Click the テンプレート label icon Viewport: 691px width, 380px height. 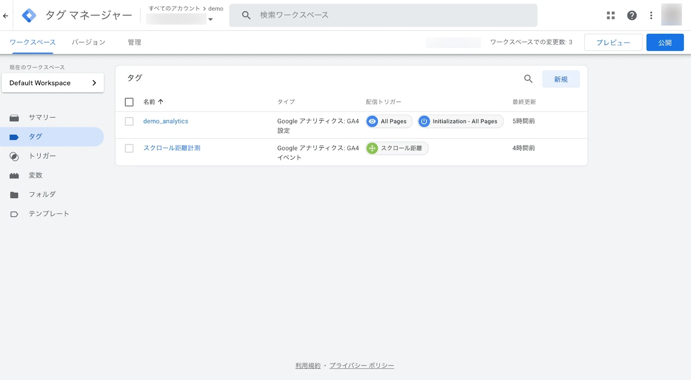tap(14, 214)
